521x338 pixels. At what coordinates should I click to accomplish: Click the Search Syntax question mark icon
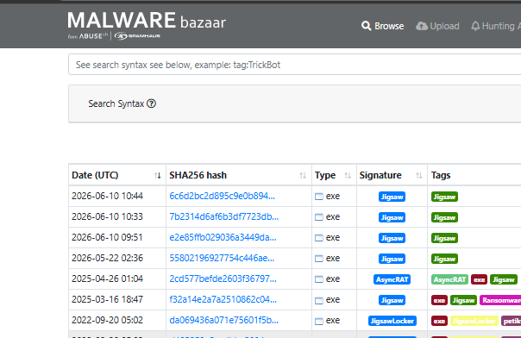click(x=151, y=103)
